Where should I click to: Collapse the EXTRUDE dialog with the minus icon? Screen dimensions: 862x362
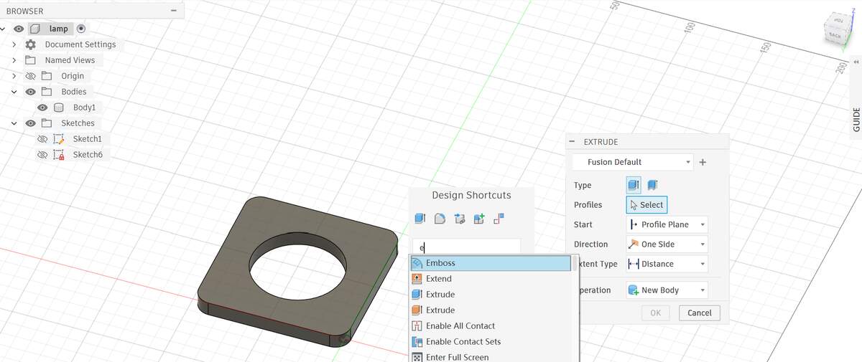tap(572, 142)
